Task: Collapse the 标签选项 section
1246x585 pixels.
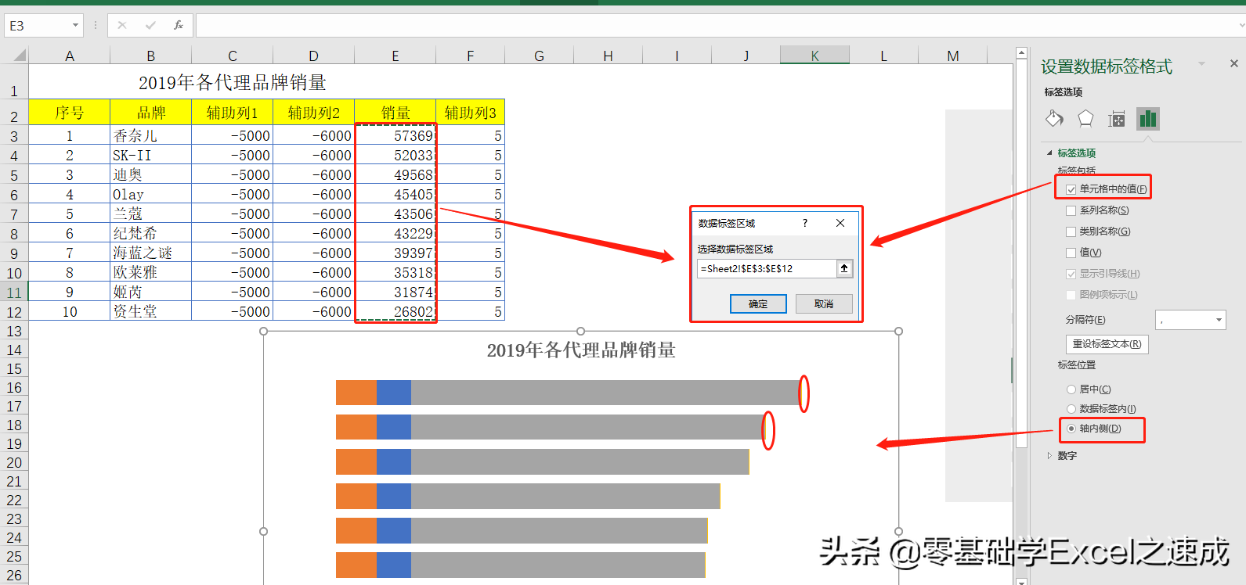Action: coord(1050,153)
